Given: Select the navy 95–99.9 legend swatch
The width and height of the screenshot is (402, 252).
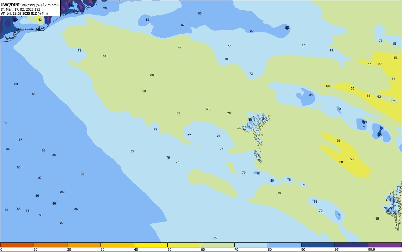Looking at the screenshot, I should [x=351, y=245].
